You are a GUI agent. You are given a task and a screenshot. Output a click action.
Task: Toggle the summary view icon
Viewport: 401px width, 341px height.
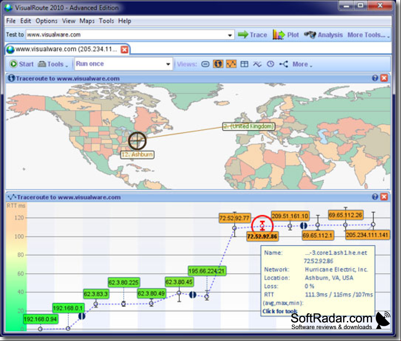click(x=205, y=64)
